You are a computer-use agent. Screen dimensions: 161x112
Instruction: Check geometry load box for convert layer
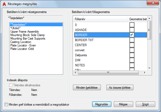click(x=132, y=50)
